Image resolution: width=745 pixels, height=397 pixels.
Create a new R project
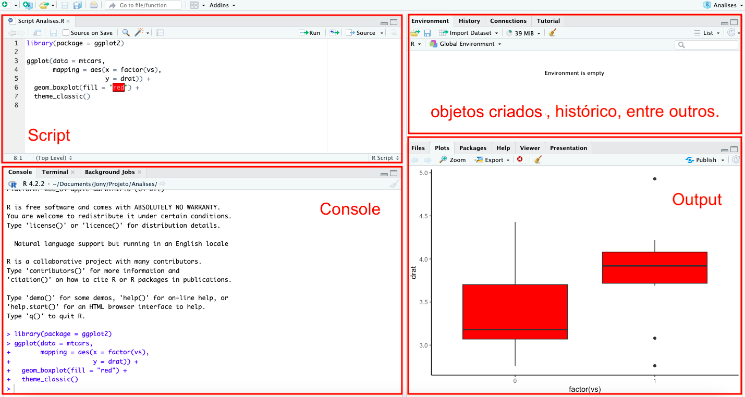click(x=27, y=5)
